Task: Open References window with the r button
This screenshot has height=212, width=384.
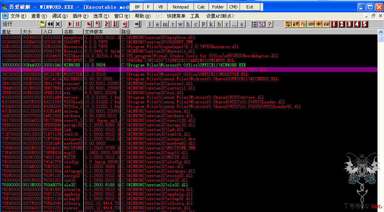Action: (x=226, y=24)
